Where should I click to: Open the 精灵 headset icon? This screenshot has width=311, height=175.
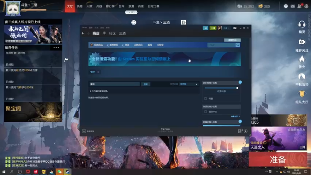click(302, 25)
